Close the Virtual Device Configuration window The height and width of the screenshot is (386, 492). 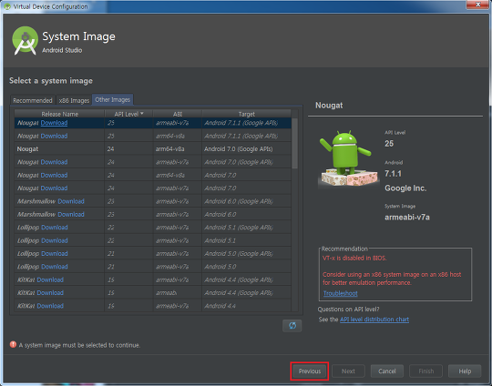[477, 5]
